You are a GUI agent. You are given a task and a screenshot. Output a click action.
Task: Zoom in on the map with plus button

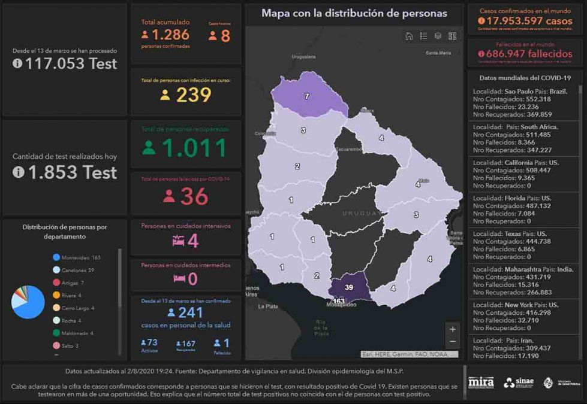[452, 329]
